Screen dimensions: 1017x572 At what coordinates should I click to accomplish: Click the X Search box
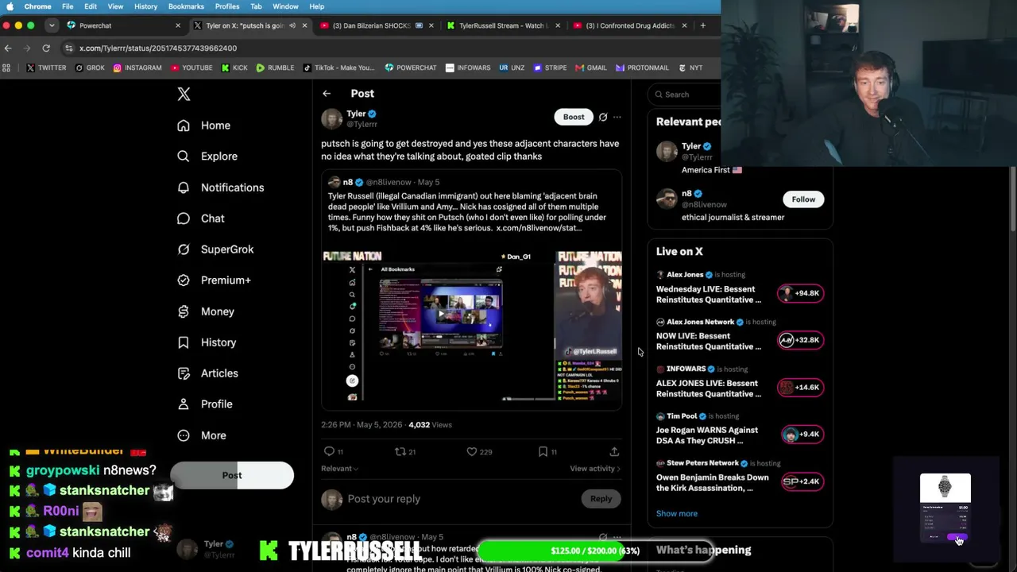tap(685, 95)
